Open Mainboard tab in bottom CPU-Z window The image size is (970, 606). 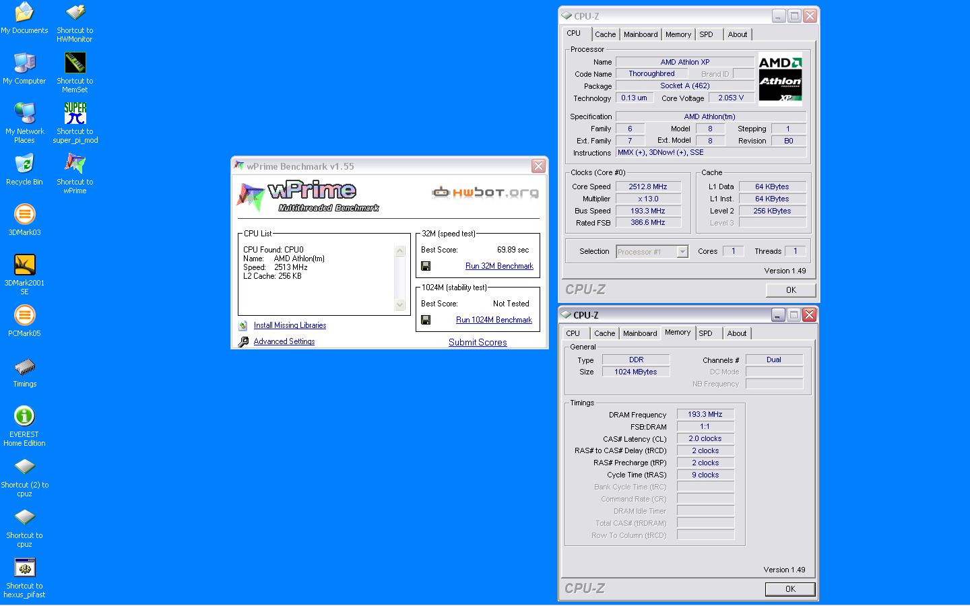tap(640, 333)
